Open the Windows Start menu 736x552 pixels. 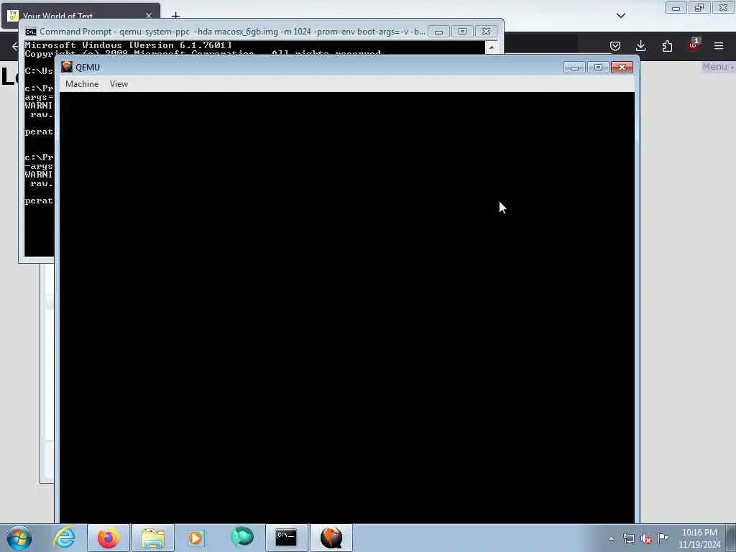point(19,538)
